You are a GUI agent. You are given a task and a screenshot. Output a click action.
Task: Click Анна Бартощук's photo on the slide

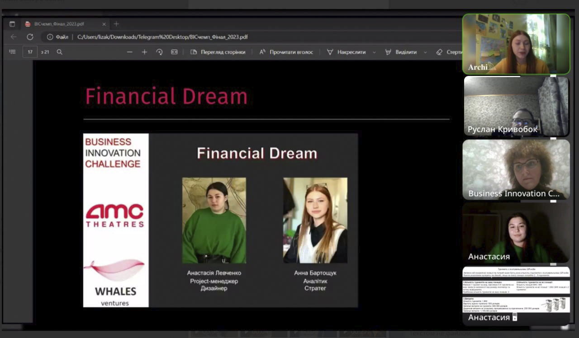click(315, 220)
